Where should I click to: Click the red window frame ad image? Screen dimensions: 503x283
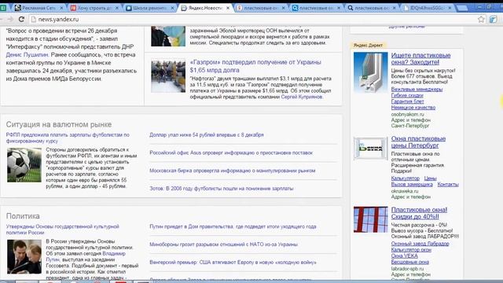tap(370, 219)
